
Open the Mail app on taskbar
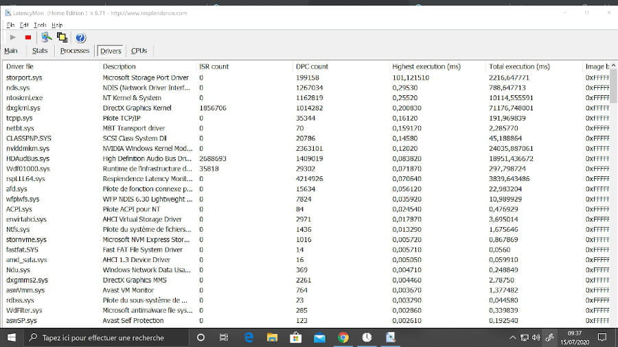point(319,337)
